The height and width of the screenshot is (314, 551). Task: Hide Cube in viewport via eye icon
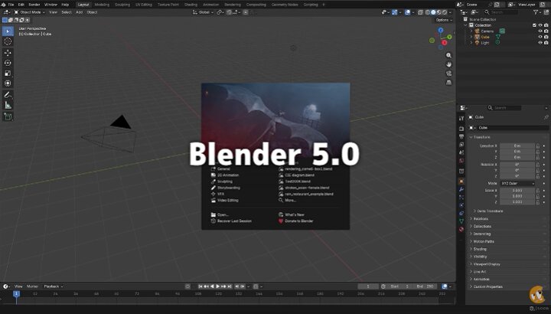click(x=540, y=37)
